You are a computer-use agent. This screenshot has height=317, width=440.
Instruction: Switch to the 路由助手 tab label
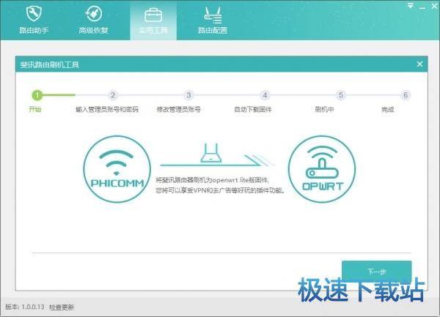tap(34, 30)
